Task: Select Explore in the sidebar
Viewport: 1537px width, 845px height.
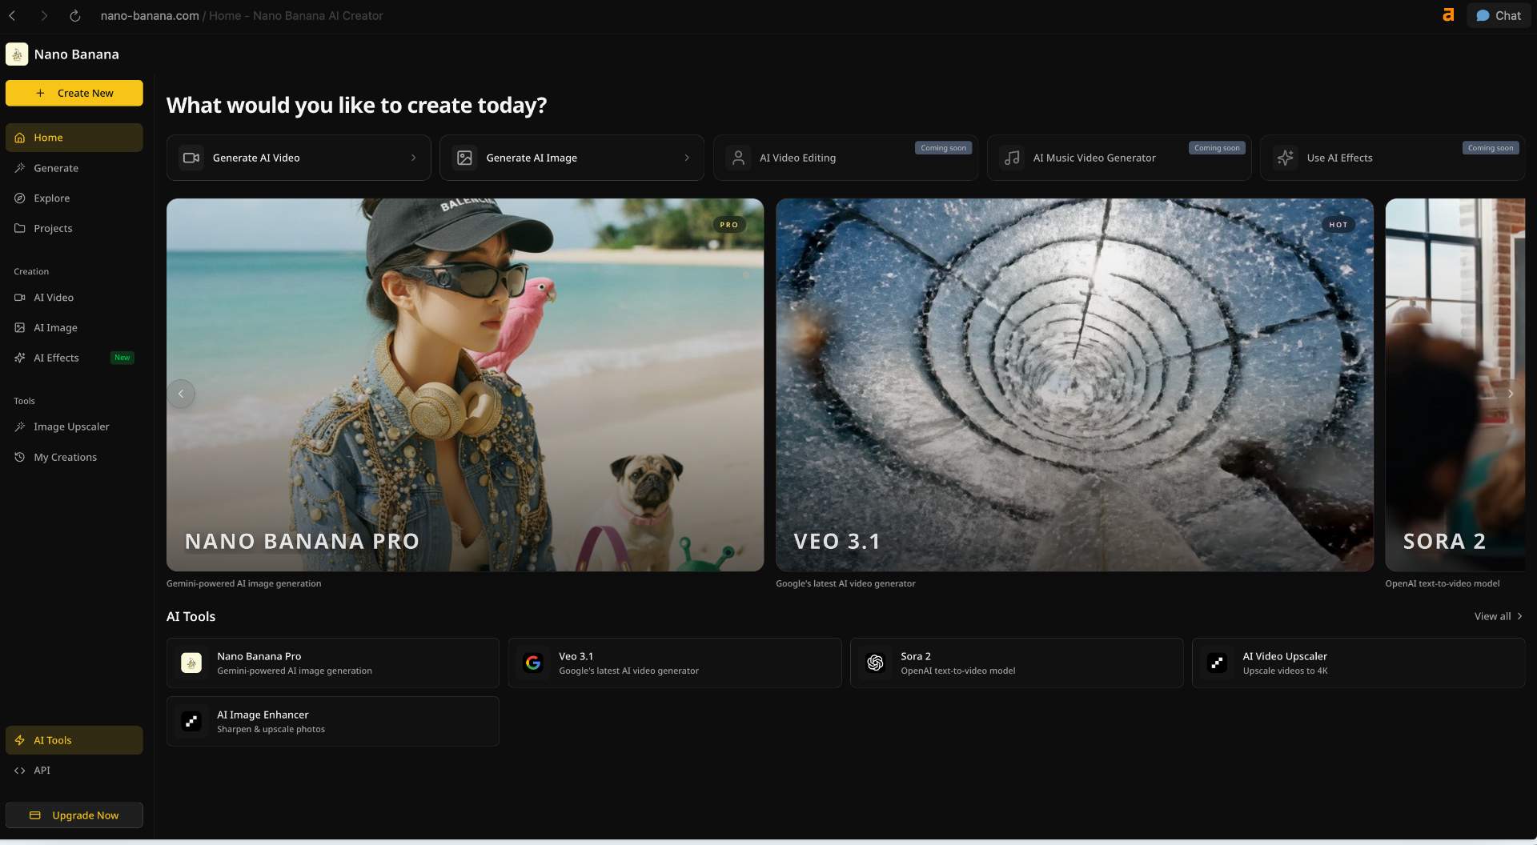Action: click(x=51, y=198)
